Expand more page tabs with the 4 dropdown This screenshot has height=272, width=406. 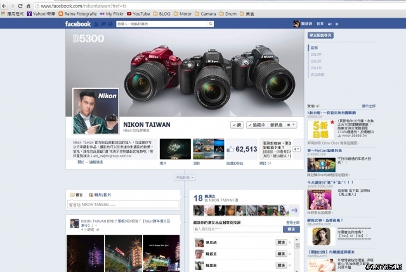pos(296,149)
